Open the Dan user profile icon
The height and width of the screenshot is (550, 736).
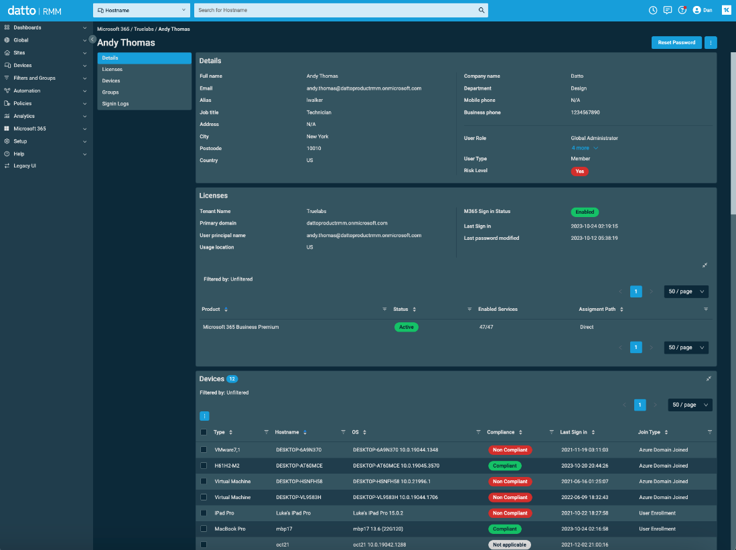click(696, 10)
